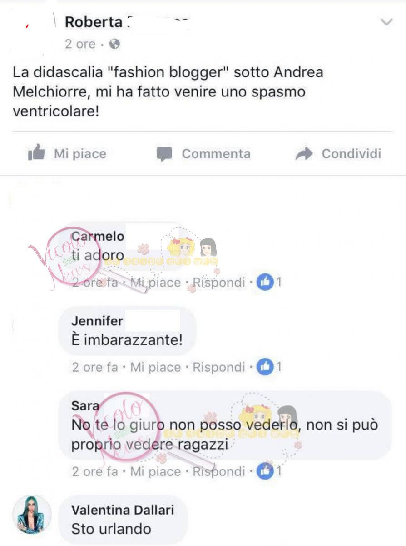
Task: Click Sara's commenter name
Action: click(85, 405)
